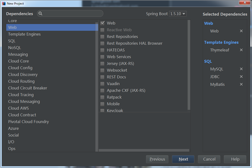Tick the Jersey (JAX-RS) checkbox
This screenshot has width=252, height=168.
point(102,64)
